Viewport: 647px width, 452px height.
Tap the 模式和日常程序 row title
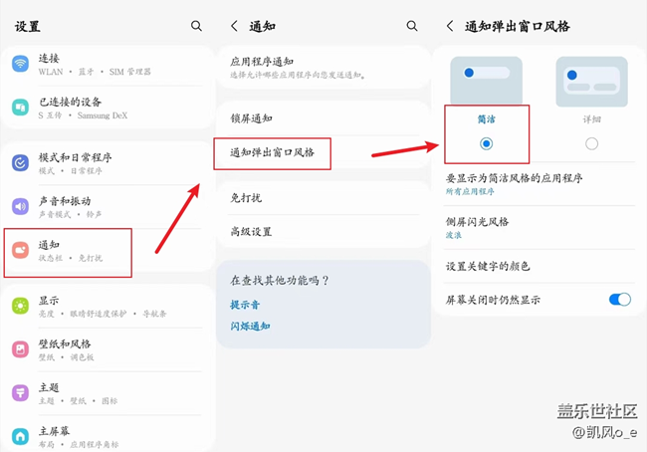(75, 157)
